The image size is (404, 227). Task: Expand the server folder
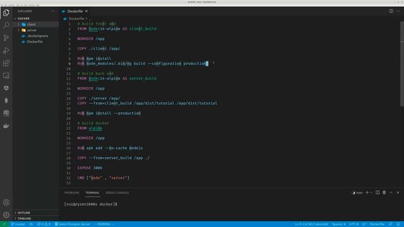click(x=36, y=30)
